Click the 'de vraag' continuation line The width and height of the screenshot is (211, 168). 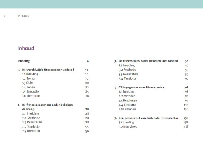(28, 109)
